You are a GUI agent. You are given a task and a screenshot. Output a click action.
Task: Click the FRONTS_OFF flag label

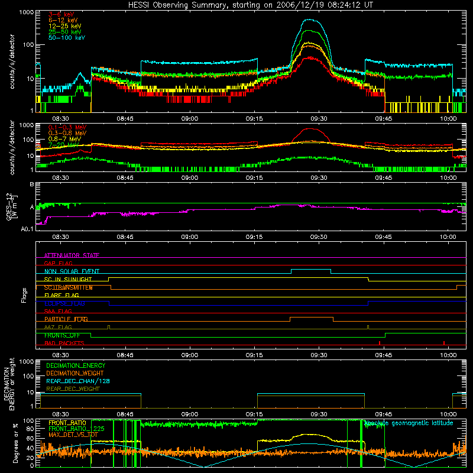[x=62, y=335]
